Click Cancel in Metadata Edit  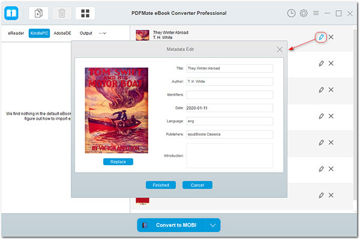(197, 185)
